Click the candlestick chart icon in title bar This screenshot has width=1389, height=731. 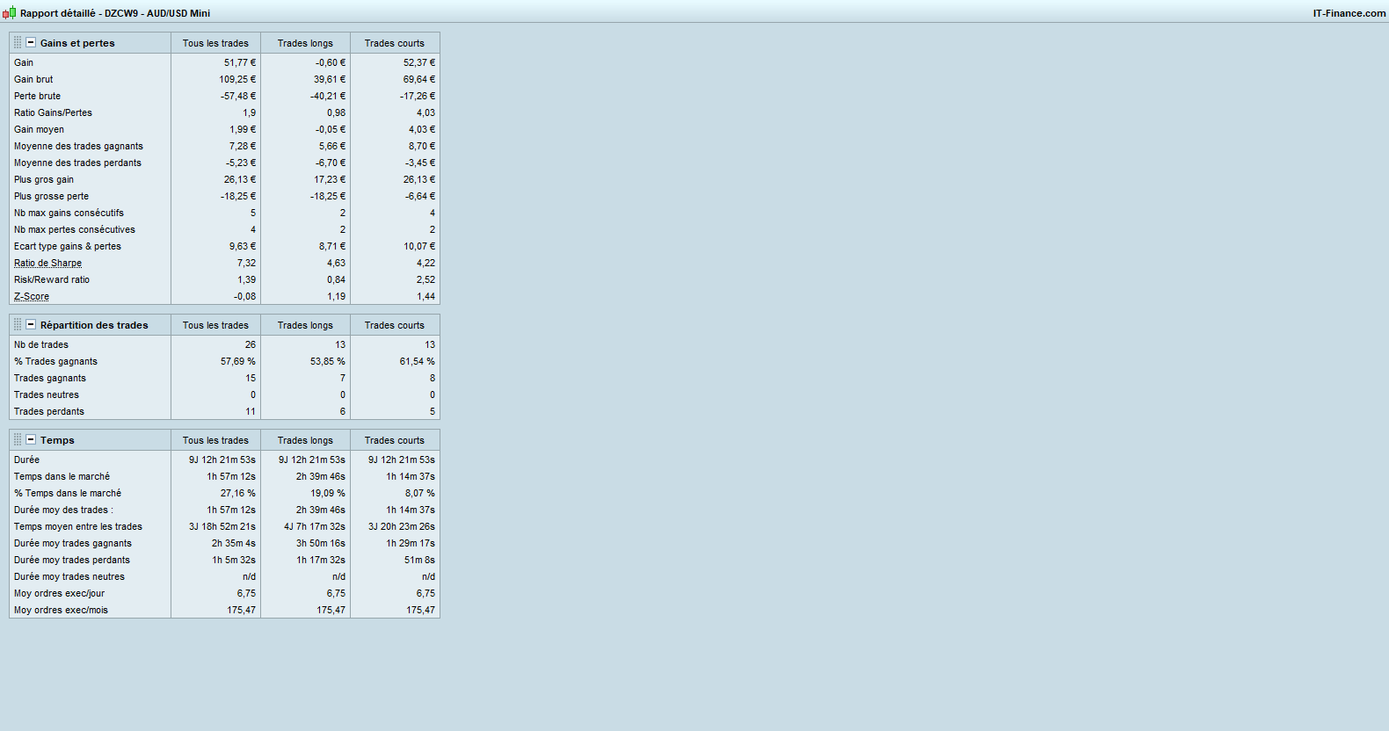tap(9, 12)
